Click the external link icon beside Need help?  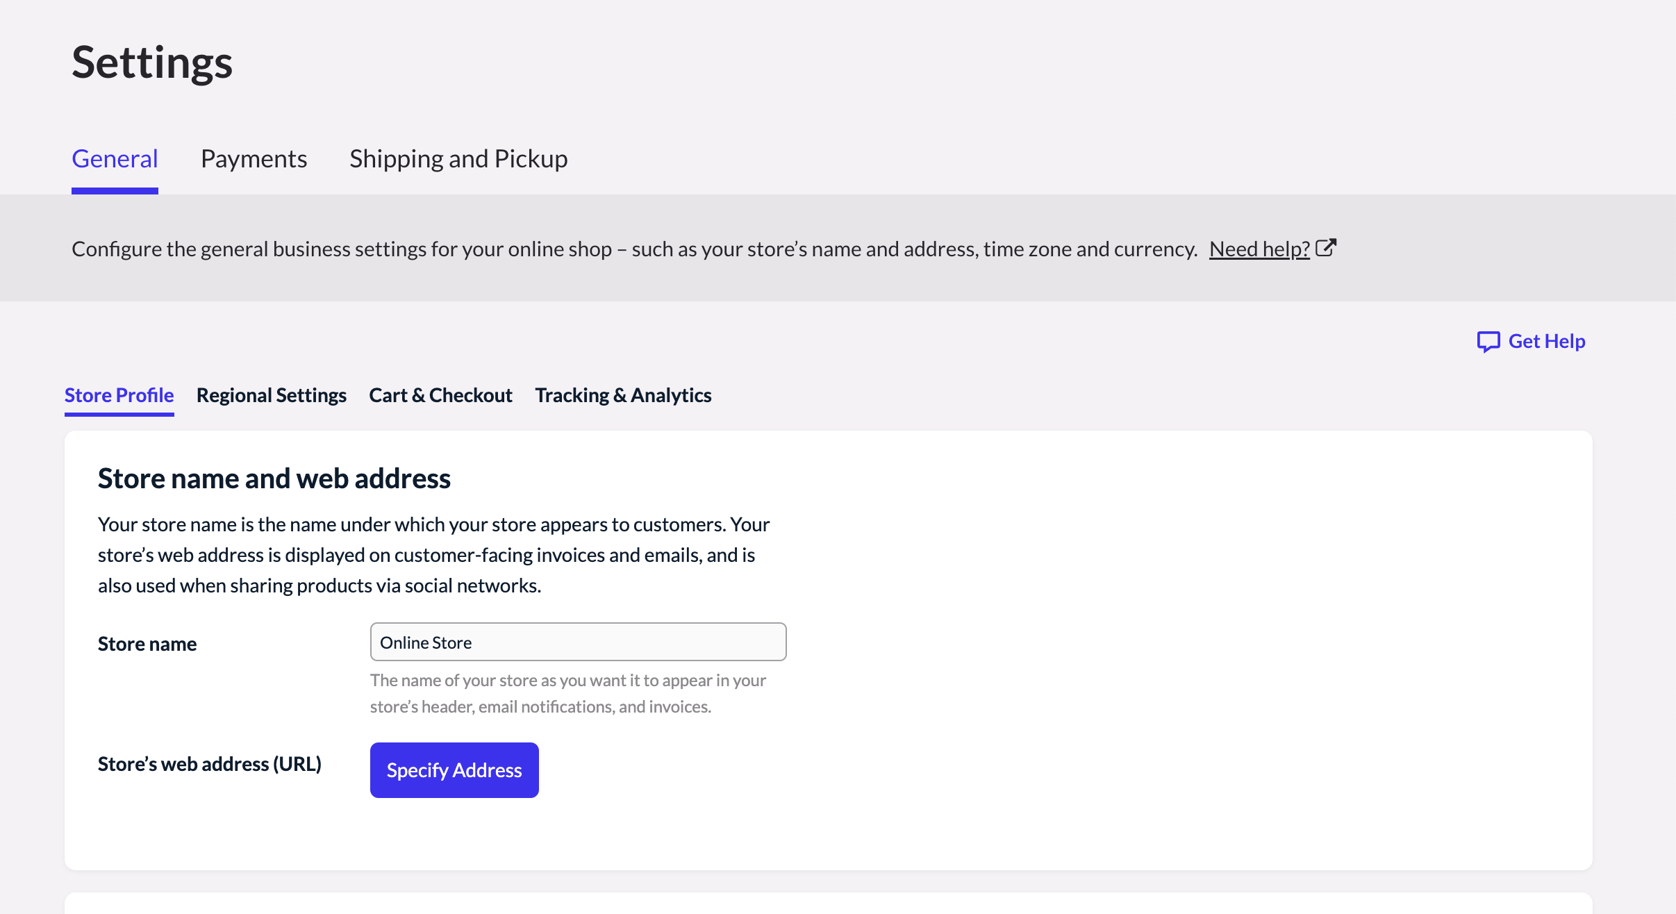(x=1325, y=248)
